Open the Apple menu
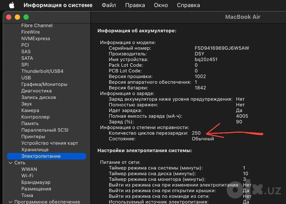Image resolution: width=286 pixels, height=204 pixels. (x=12, y=5)
